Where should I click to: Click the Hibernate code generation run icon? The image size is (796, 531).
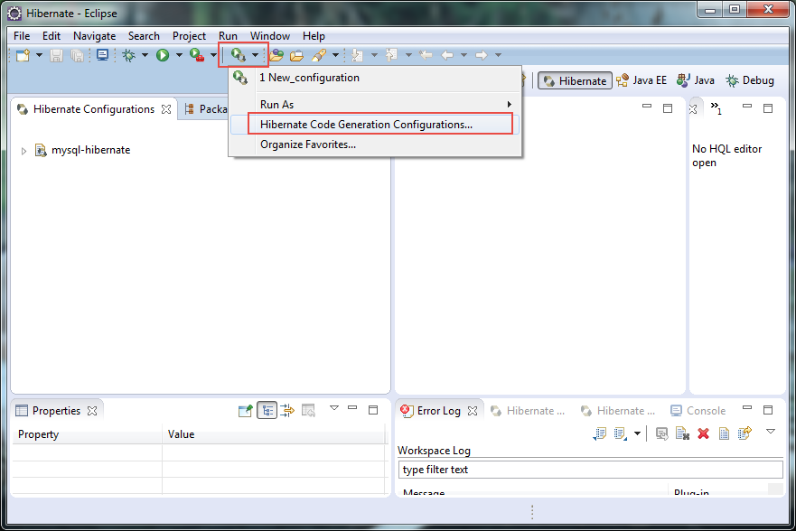coord(238,55)
